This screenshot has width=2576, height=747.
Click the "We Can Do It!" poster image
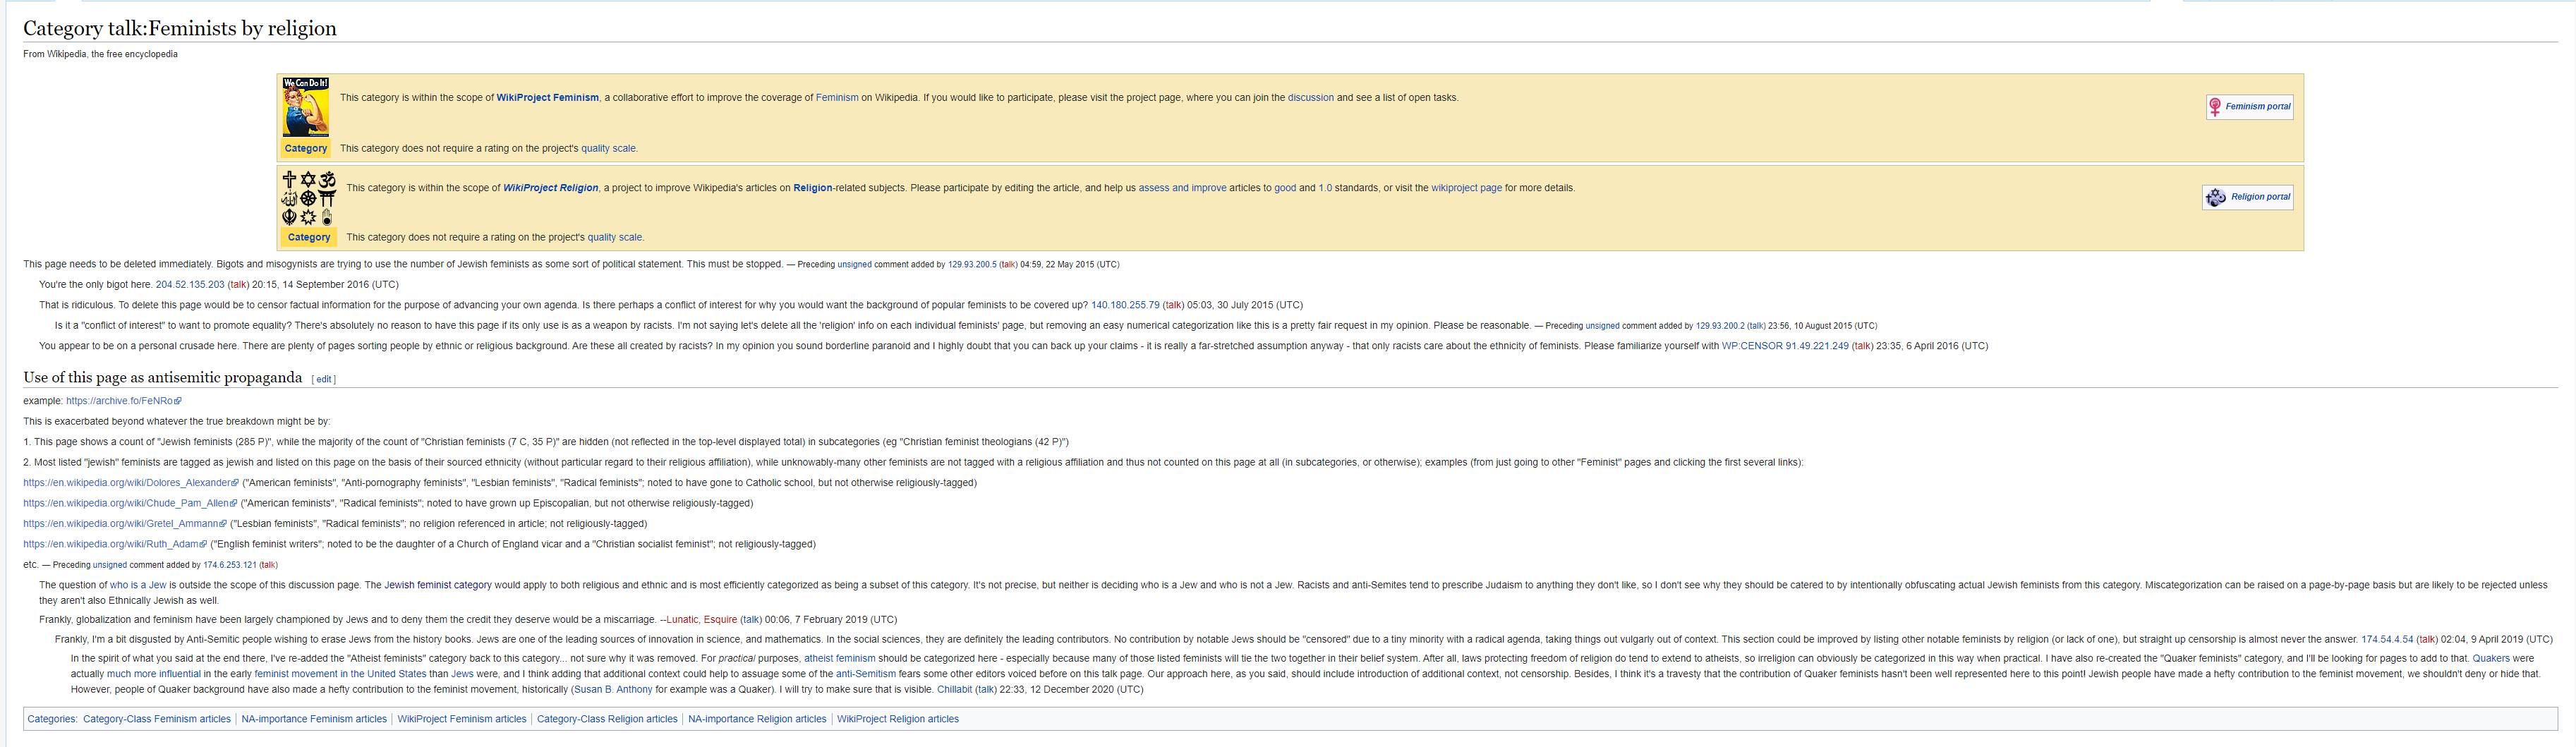[x=306, y=107]
